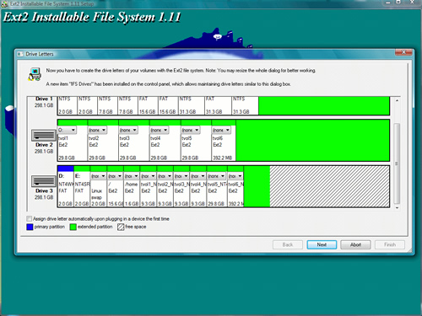Image resolution: width=422 pixels, height=316 pixels.
Task: Click the Drive 2 hard disk icon
Action: (x=44, y=136)
